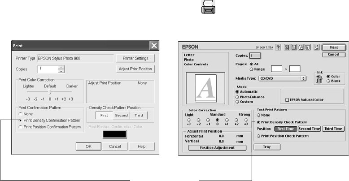
Task: Click the Print Color Correction slider handle
Action: (x=50, y=91)
